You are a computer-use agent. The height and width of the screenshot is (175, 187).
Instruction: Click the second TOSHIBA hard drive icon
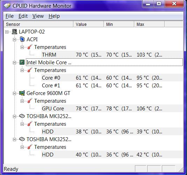22,139
